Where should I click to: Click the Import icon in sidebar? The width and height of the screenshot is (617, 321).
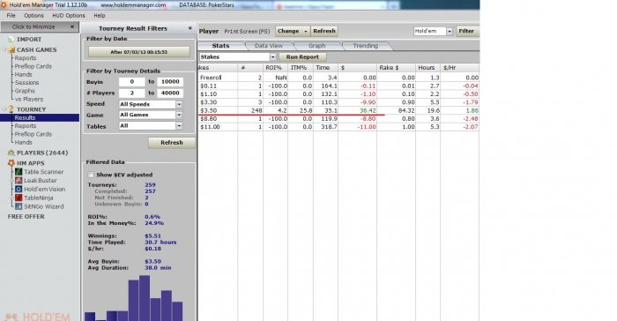point(11,40)
